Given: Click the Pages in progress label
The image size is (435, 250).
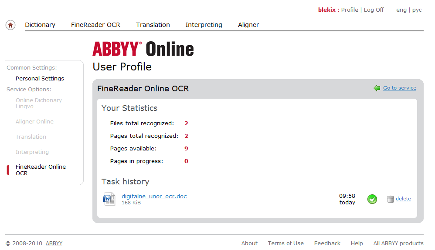Looking at the screenshot, I should [x=136, y=161].
